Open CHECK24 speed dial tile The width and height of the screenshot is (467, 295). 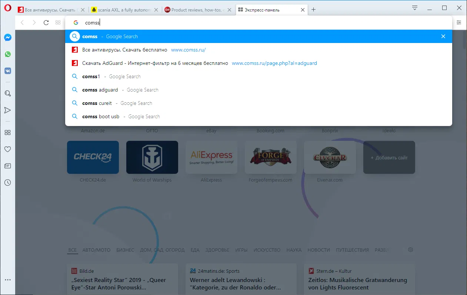[93, 157]
